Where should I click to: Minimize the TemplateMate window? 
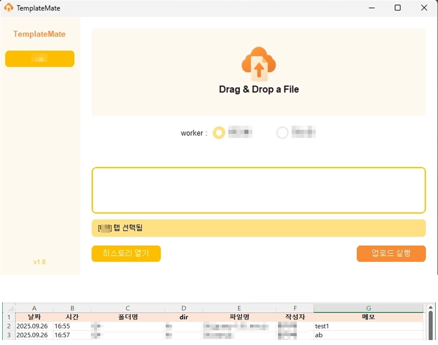[x=372, y=8]
